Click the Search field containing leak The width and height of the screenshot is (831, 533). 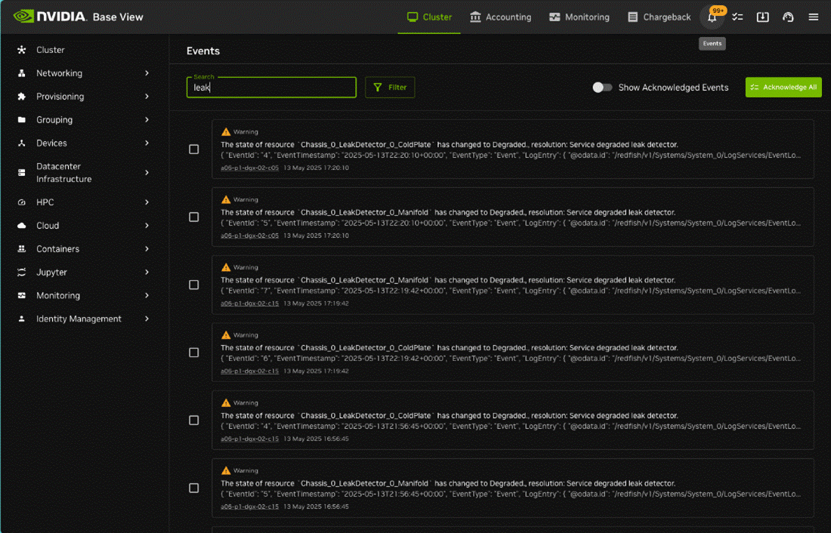[x=271, y=88]
